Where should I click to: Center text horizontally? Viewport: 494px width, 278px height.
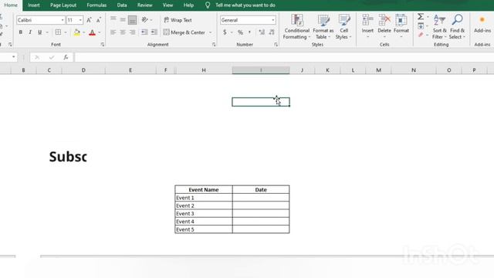123,32
